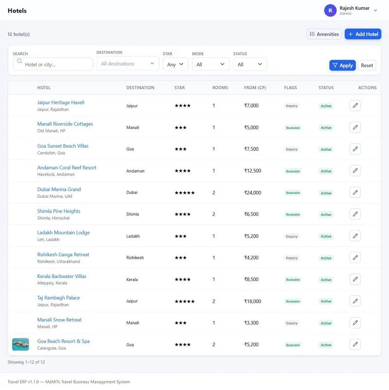Edit Goa Sunset Beach Villas entry
Viewport: 389px width, 390px height.
tap(355, 149)
